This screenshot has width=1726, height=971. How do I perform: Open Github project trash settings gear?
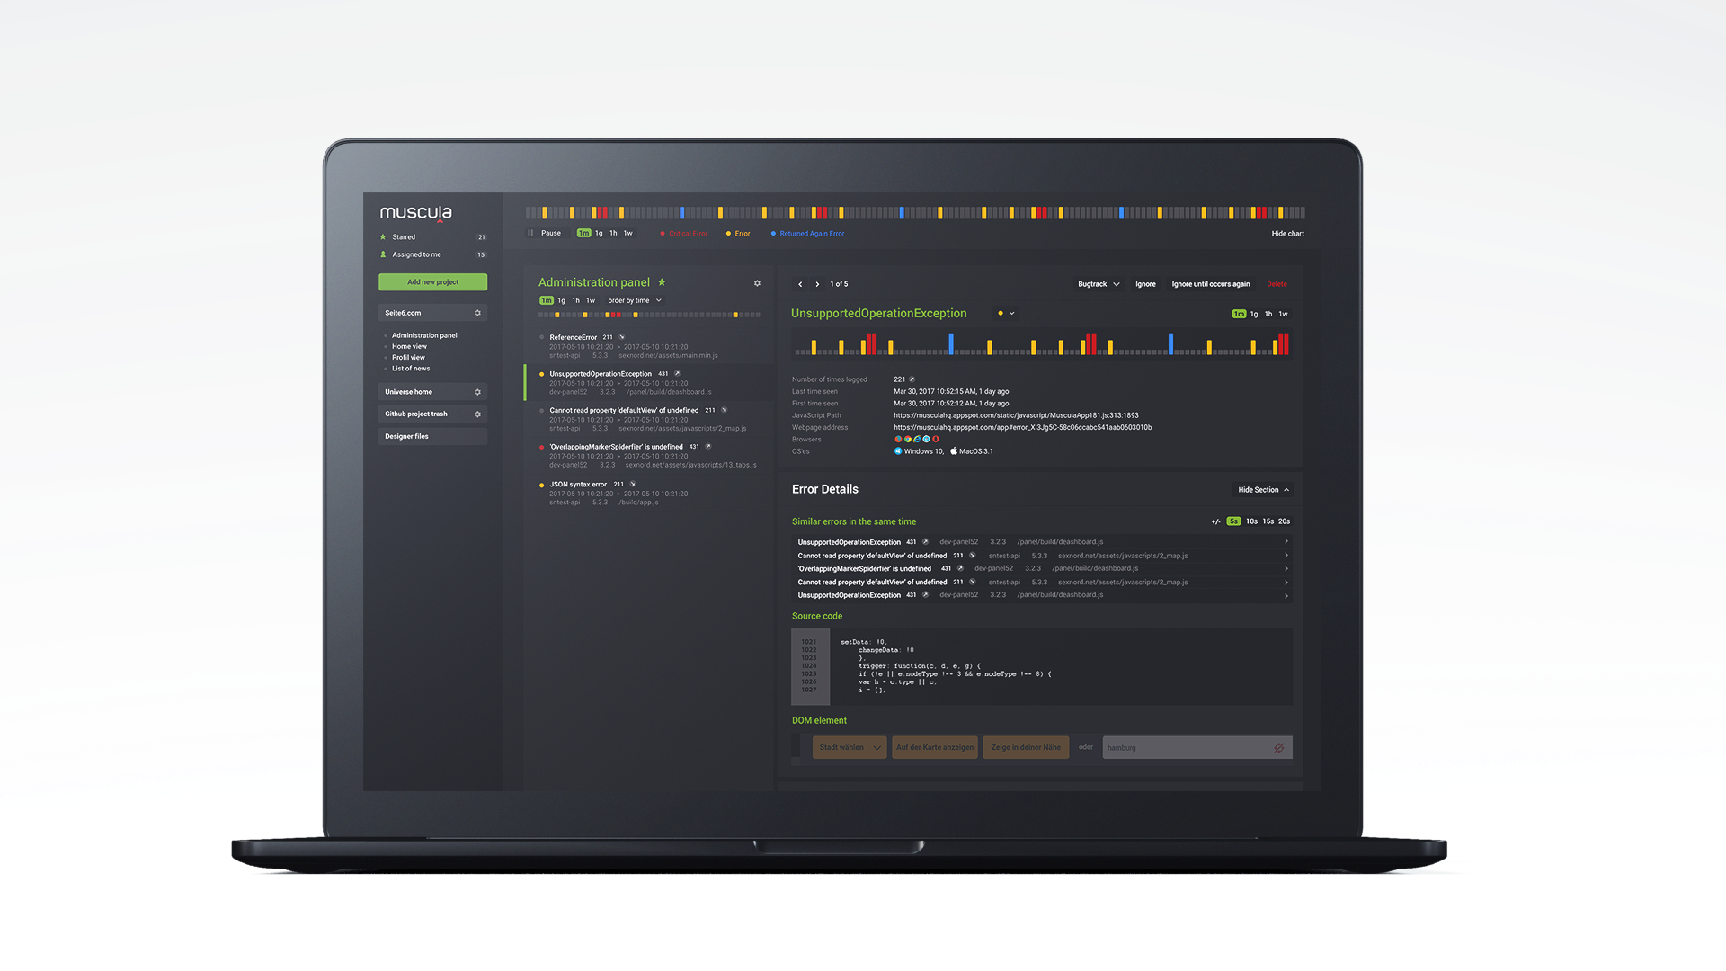[477, 414]
